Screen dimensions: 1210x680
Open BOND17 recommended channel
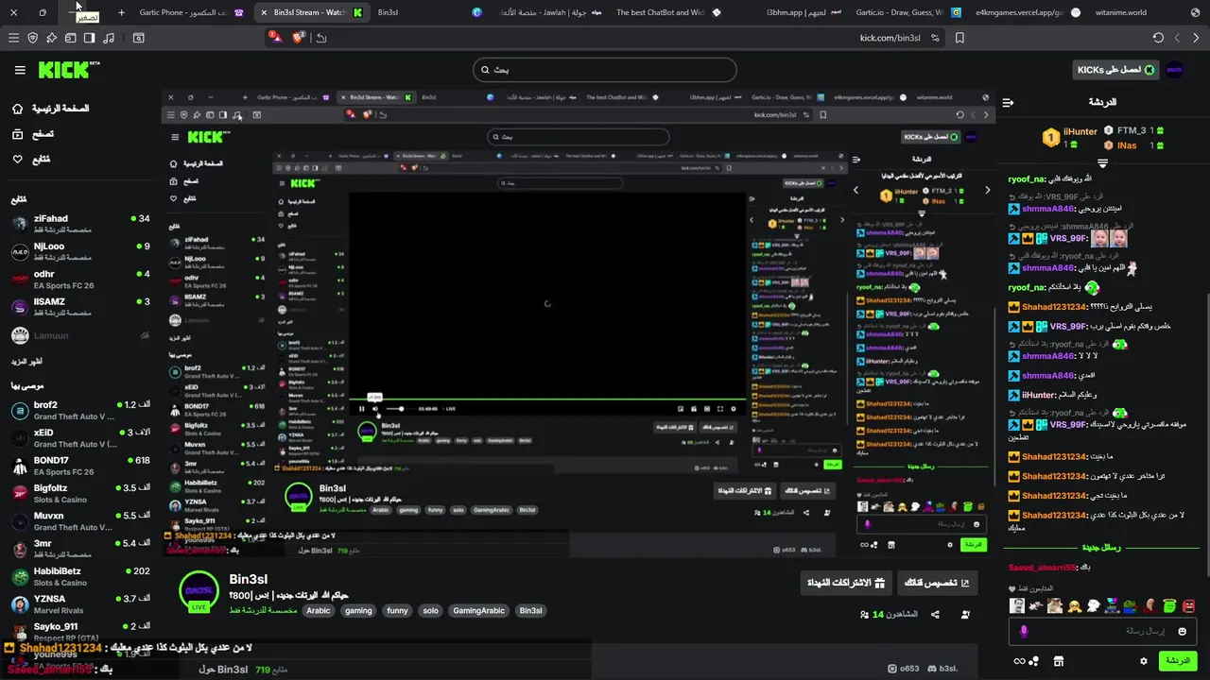point(79,466)
